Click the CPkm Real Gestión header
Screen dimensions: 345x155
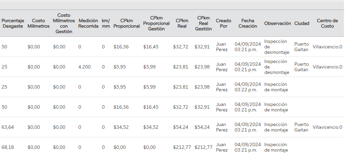click(203, 24)
